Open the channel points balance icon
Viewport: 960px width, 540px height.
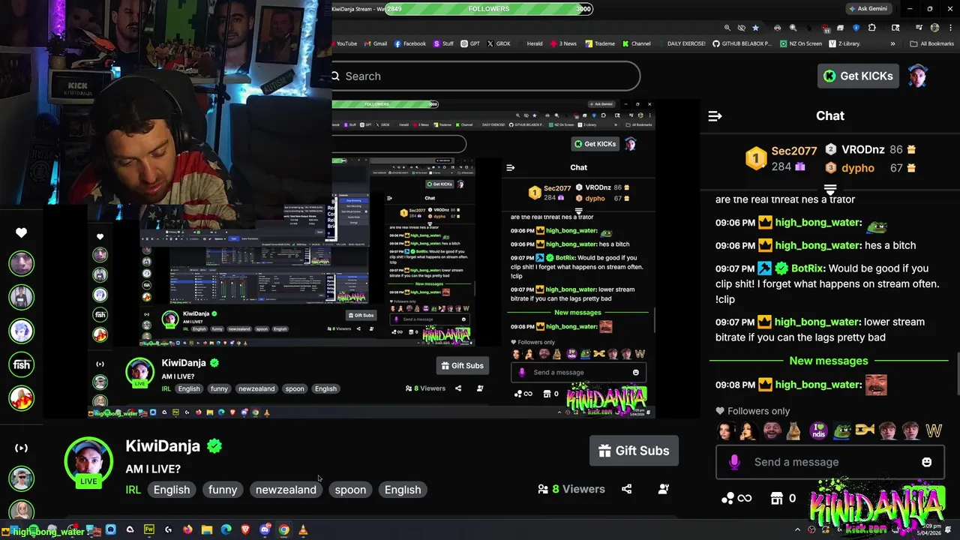736,498
